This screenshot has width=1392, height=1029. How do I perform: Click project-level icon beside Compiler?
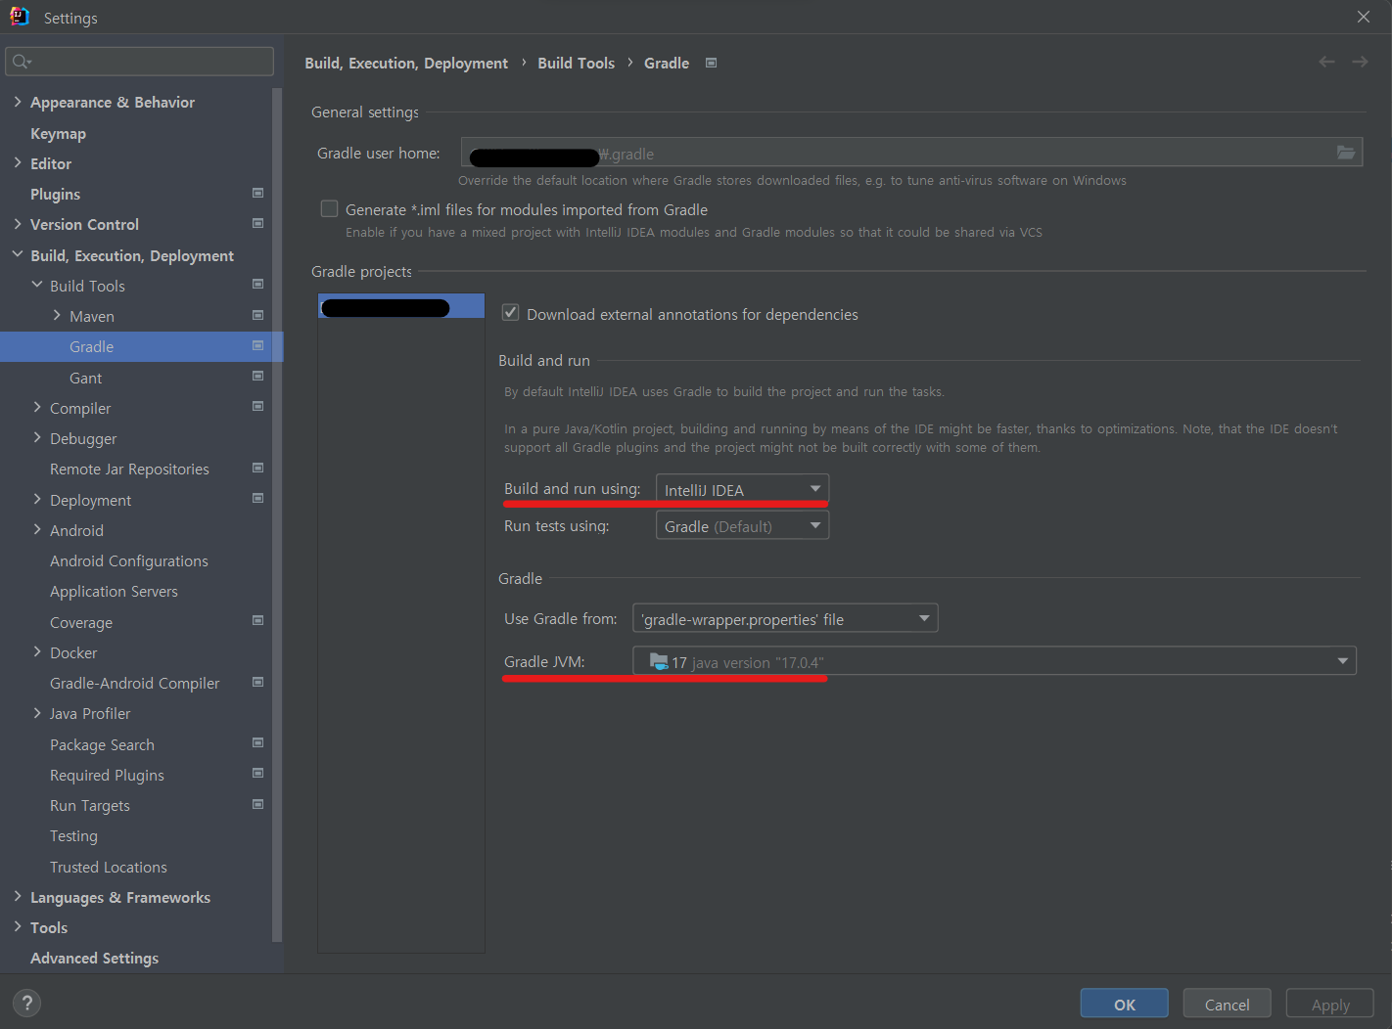258,406
